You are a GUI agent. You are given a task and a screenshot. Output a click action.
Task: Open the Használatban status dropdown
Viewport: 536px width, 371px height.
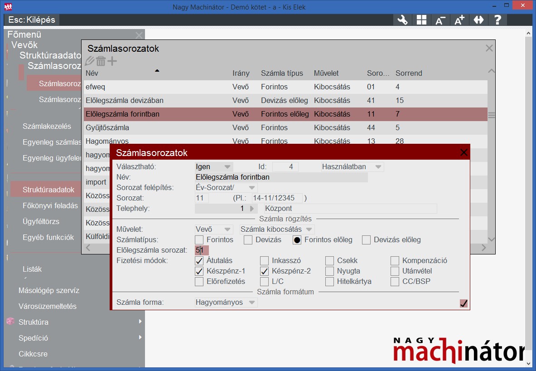(352, 166)
